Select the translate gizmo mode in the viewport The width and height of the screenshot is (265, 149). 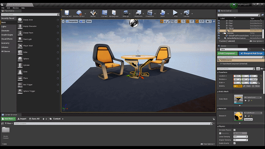coord(162,22)
